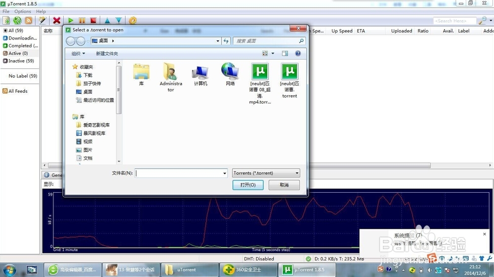The width and height of the screenshot is (494, 277).
Task: Click the DHT: Disabled status bar entry
Action: pyautogui.click(x=259, y=259)
